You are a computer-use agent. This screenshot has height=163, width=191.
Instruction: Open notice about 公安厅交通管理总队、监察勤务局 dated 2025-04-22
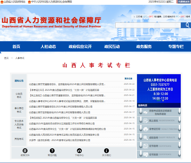pyautogui.click(x=67, y=84)
